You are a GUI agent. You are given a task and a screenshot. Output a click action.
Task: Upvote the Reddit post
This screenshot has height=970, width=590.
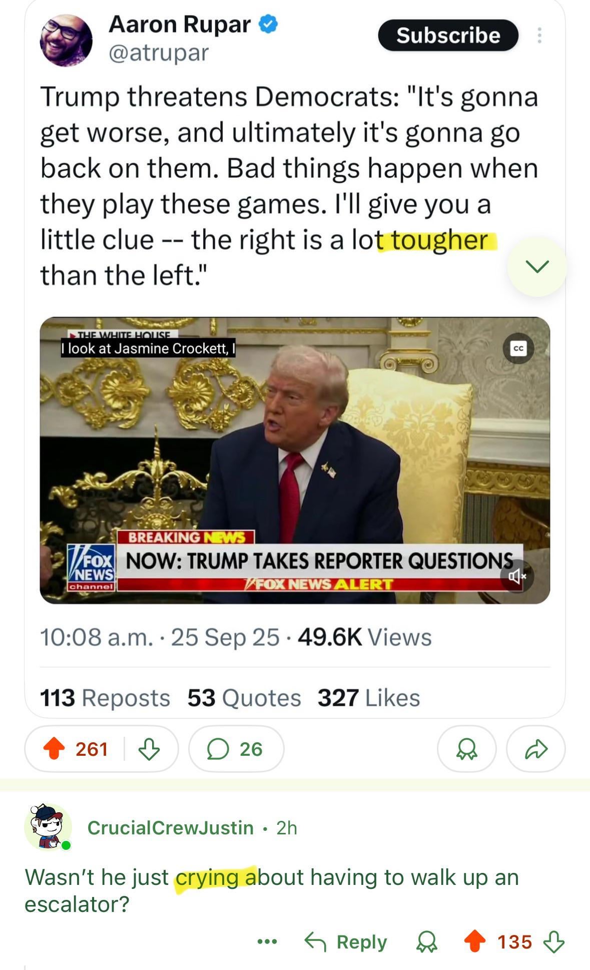tap(54, 749)
